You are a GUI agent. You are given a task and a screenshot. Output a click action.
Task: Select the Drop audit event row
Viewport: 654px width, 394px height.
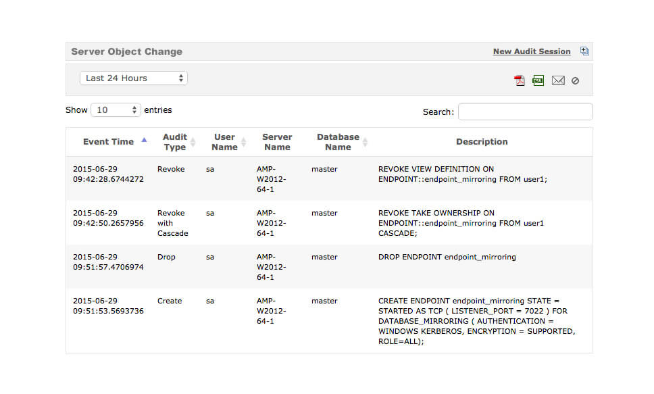tap(329, 267)
